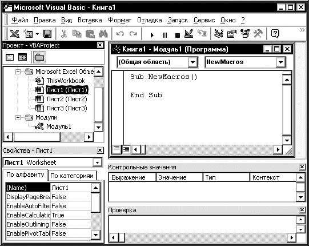Viewport: 309px width, 246px height.
Task: Toggle Design Mode icon
Action: pos(189,34)
